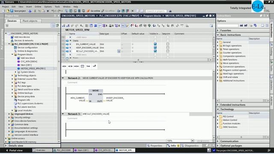Insert an assignment coil

tap(76, 66)
